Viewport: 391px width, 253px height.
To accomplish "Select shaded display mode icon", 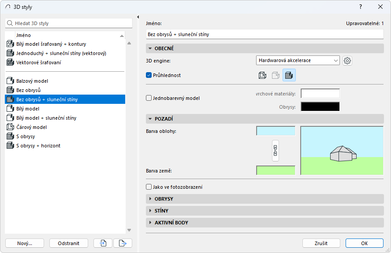I will pyautogui.click(x=289, y=75).
